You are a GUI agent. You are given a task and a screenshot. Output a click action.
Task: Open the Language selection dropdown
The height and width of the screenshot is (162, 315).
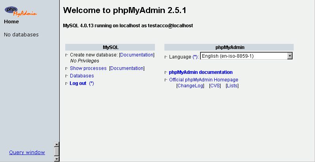point(246,56)
